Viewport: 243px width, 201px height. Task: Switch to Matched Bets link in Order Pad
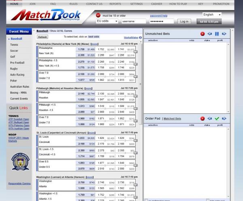[x=172, y=119]
